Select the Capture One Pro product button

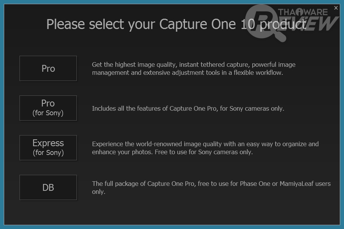click(48, 68)
